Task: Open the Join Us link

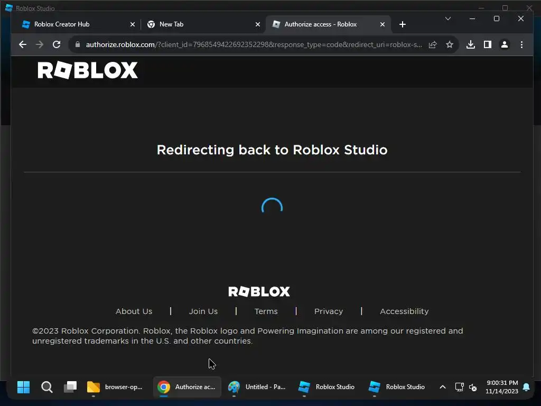Action: (203, 311)
